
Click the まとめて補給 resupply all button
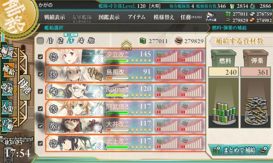point(240,150)
